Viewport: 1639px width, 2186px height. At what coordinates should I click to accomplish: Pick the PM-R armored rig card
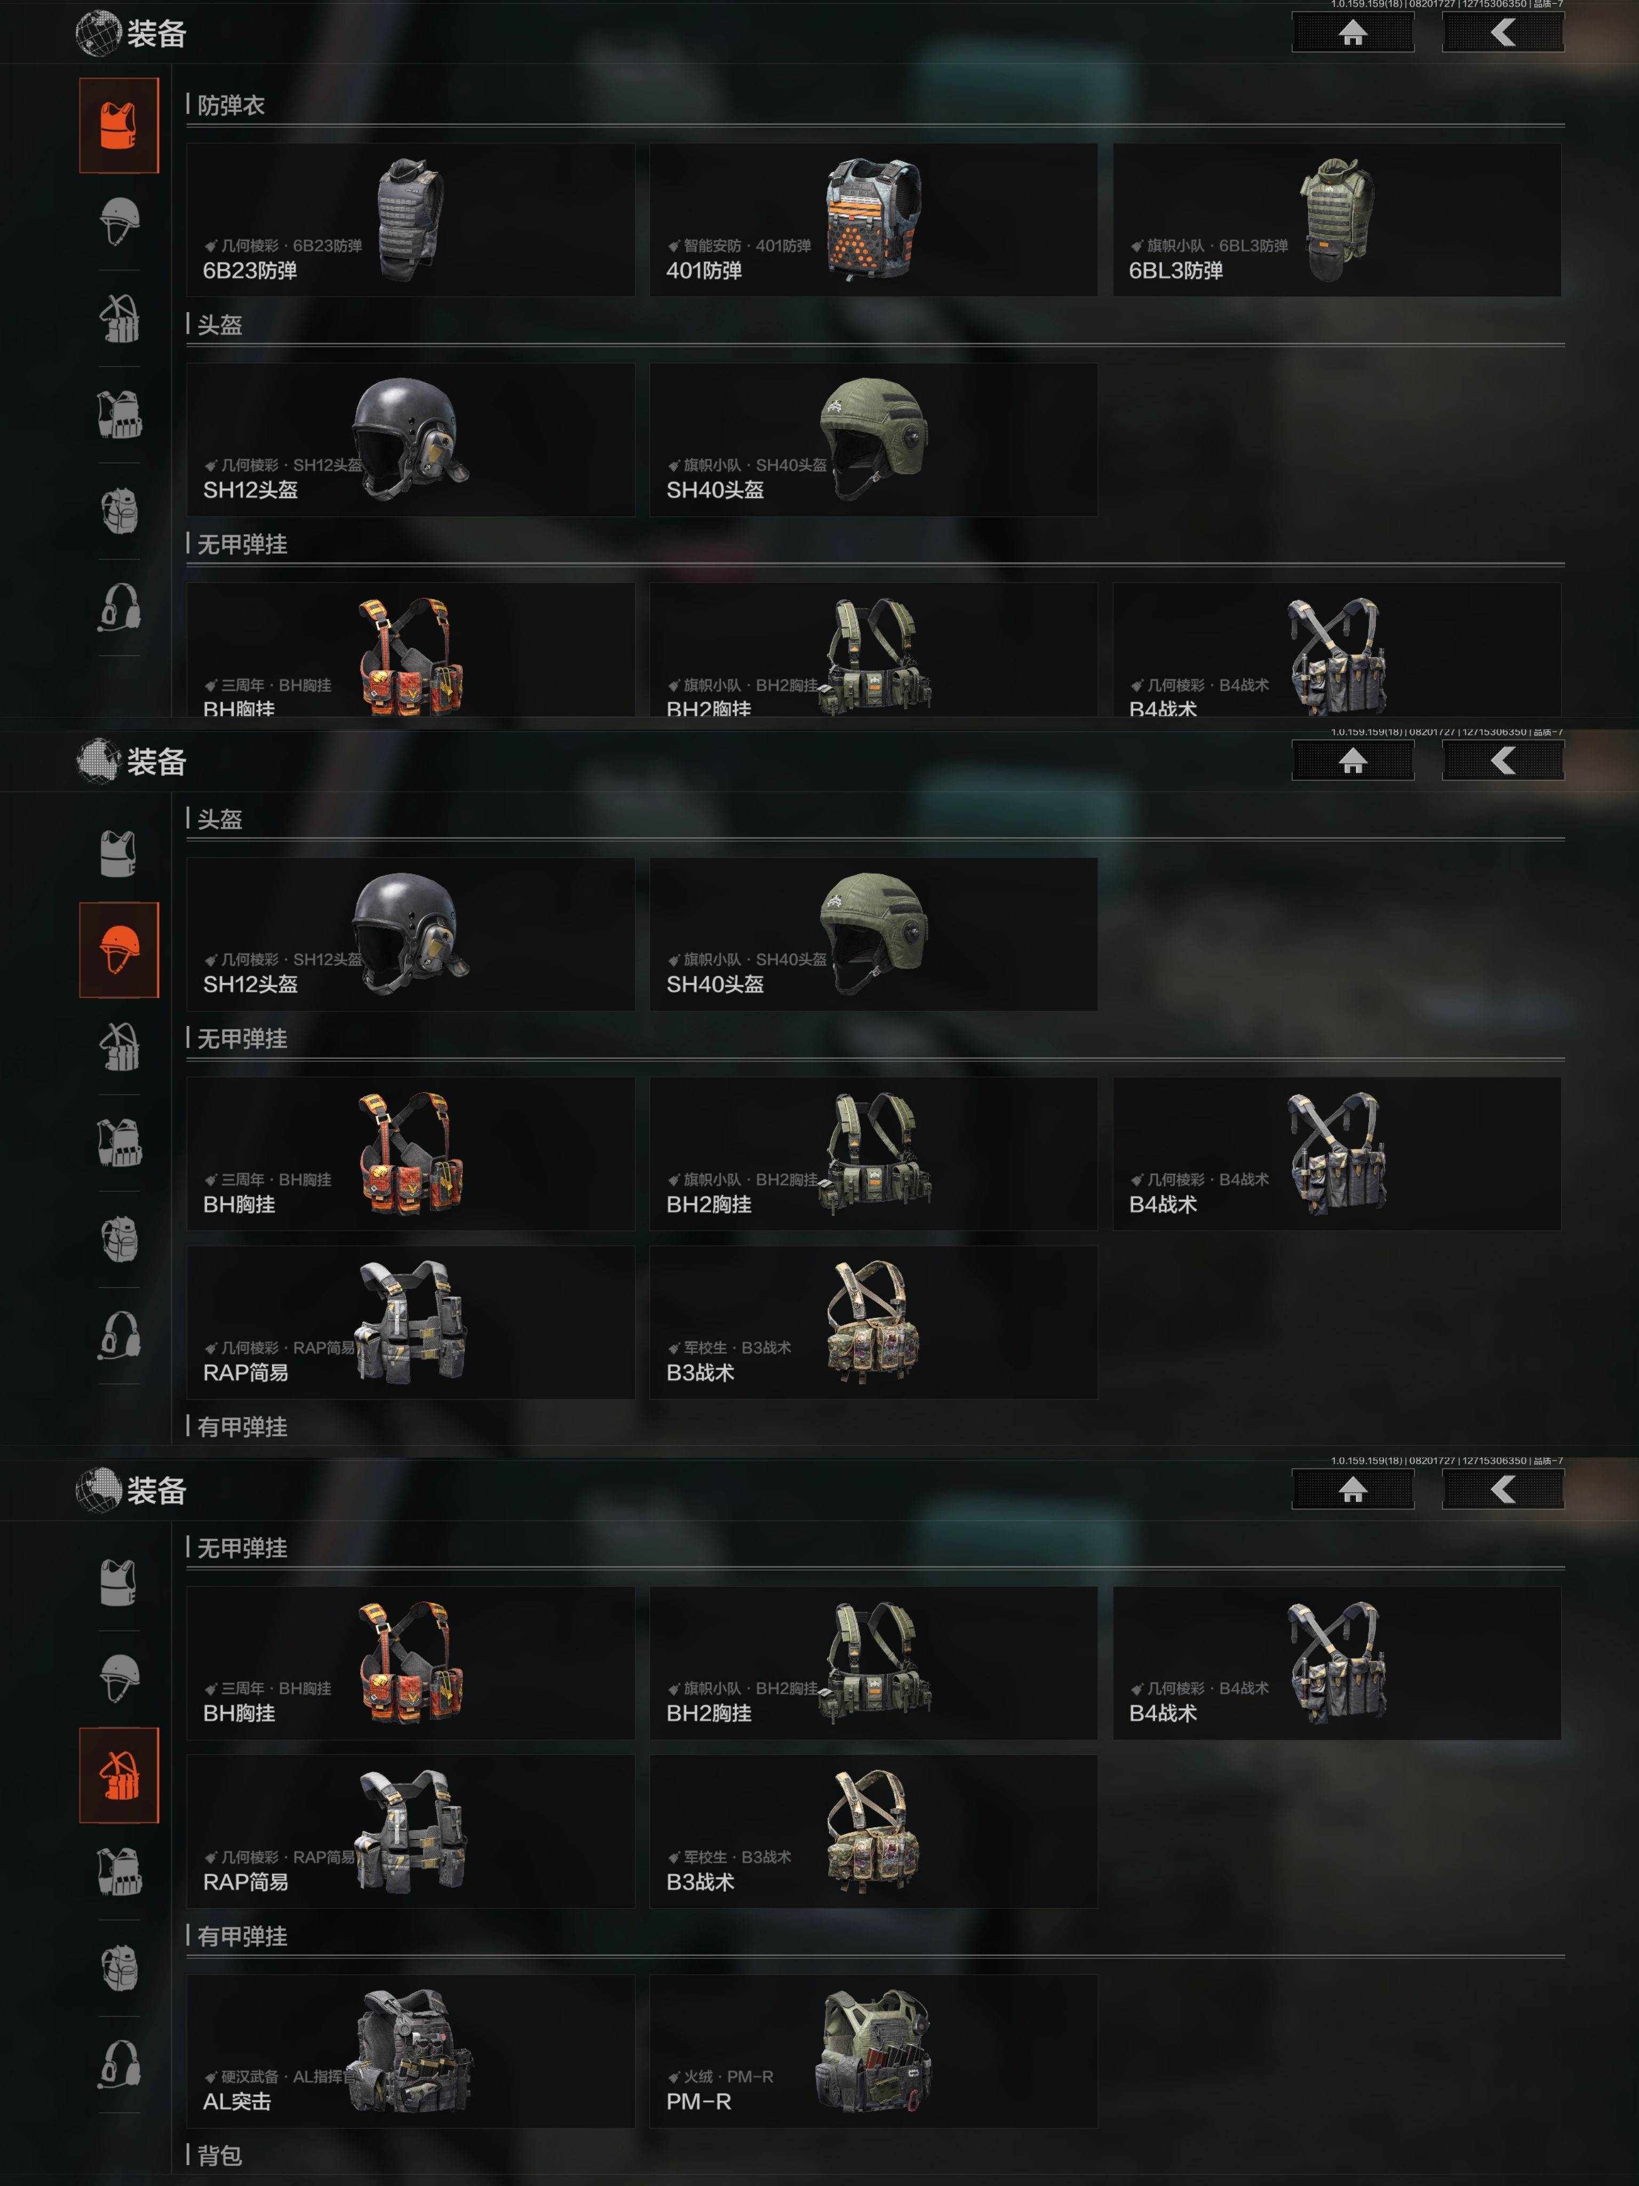point(873,2052)
